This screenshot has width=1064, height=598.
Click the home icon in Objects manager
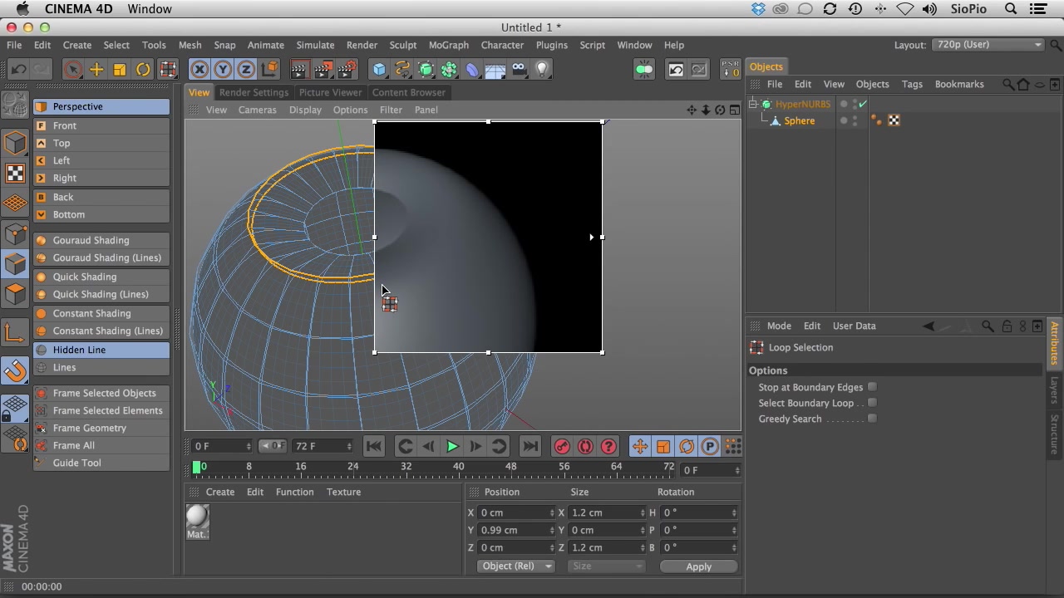coord(1023,84)
